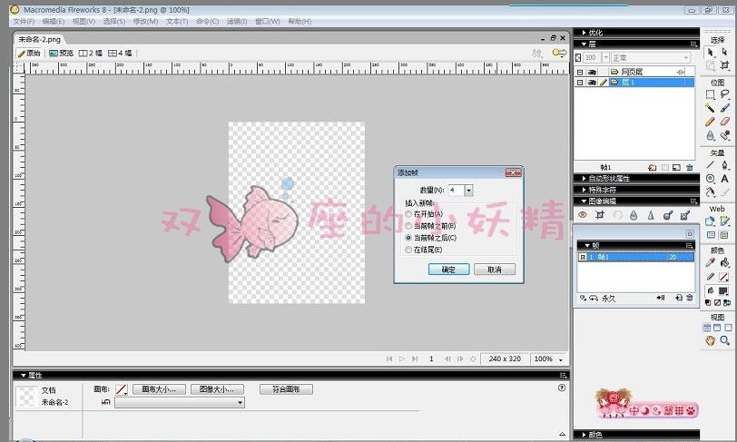Collapse the Properties inspector panel

point(23,375)
